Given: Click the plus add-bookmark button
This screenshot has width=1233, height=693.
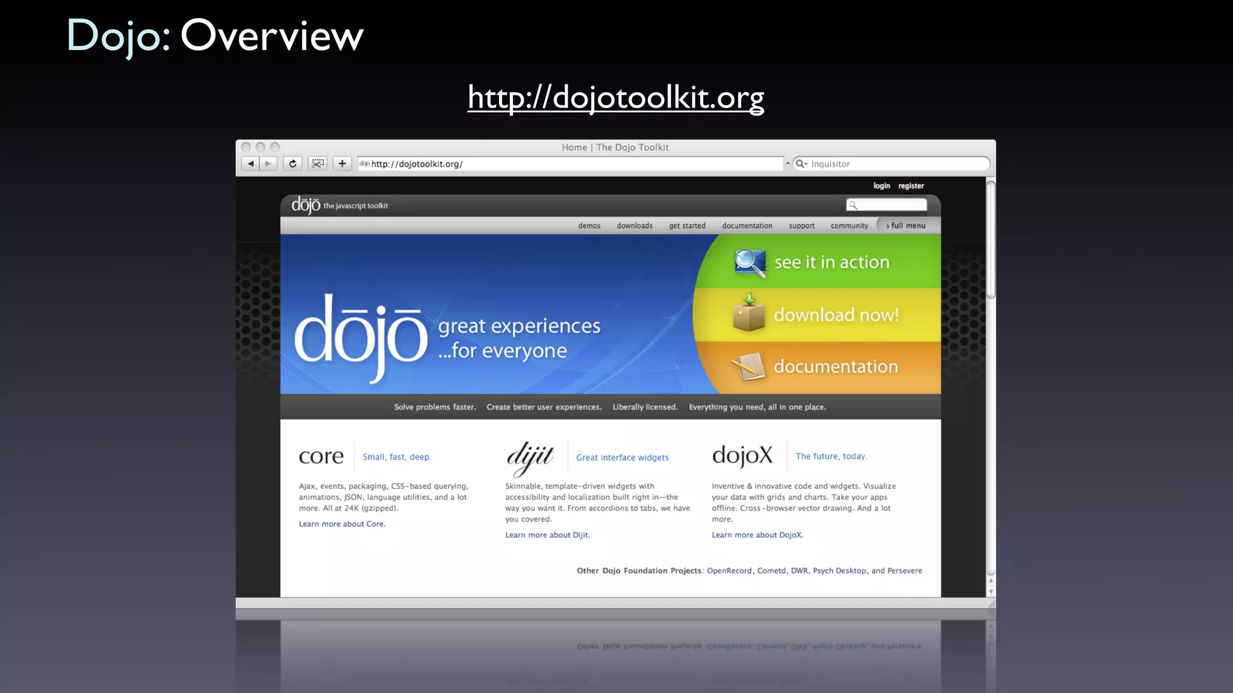Looking at the screenshot, I should click(x=342, y=164).
